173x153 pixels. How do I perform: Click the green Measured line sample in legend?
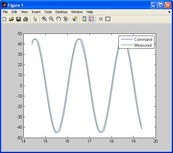click(x=127, y=45)
